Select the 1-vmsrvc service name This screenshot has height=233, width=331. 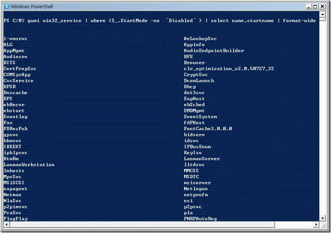pyautogui.click(x=15, y=39)
